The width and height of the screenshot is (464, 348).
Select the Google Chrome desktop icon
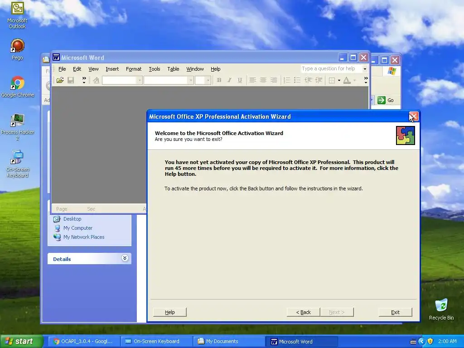click(x=18, y=87)
